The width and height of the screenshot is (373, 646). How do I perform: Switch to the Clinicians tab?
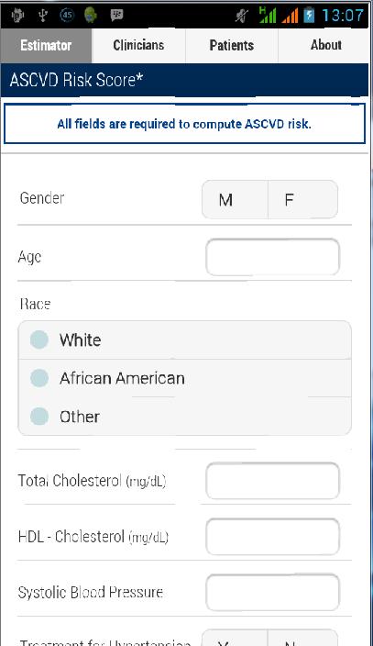(x=138, y=45)
